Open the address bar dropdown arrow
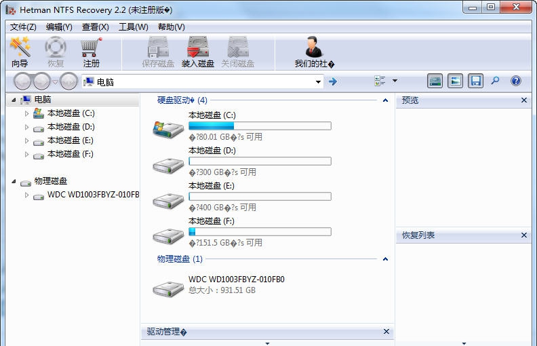 [318, 82]
